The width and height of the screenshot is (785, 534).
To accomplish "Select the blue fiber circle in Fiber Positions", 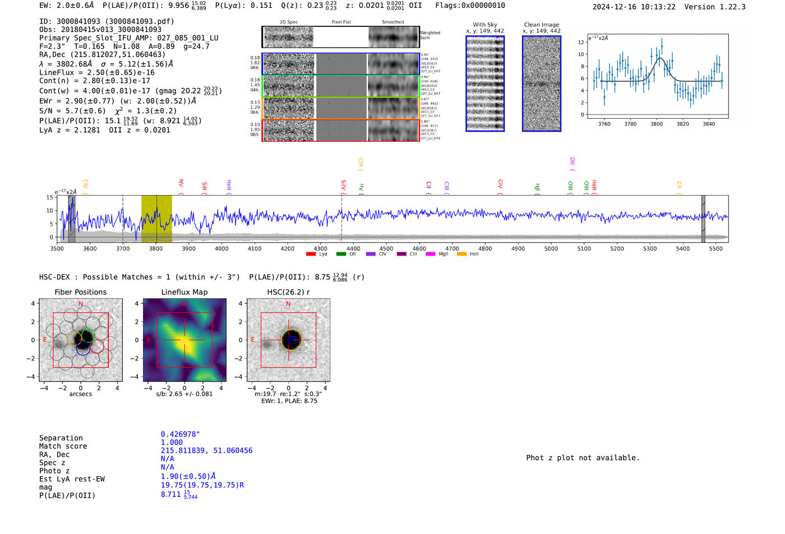I will [x=83, y=348].
